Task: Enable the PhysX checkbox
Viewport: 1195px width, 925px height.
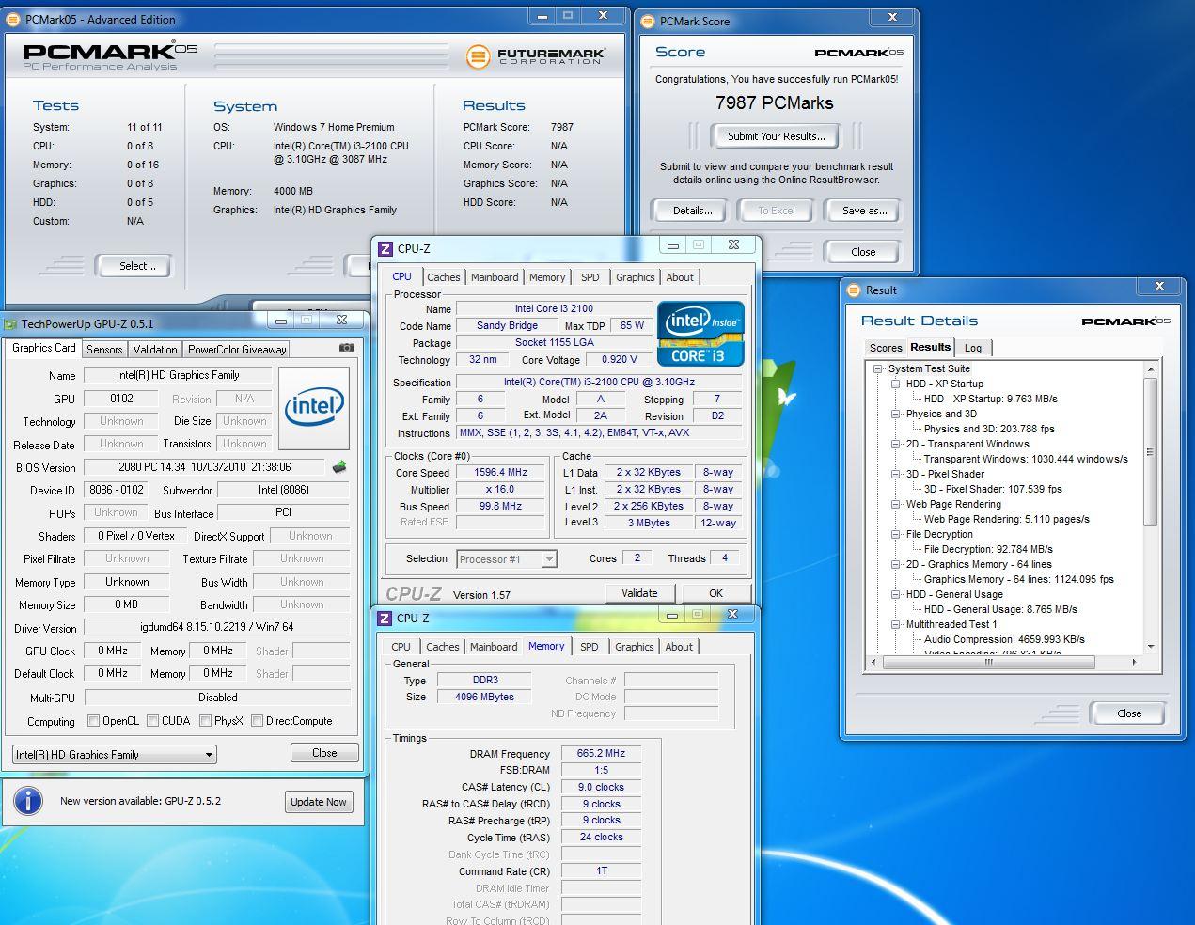Action: pos(205,721)
